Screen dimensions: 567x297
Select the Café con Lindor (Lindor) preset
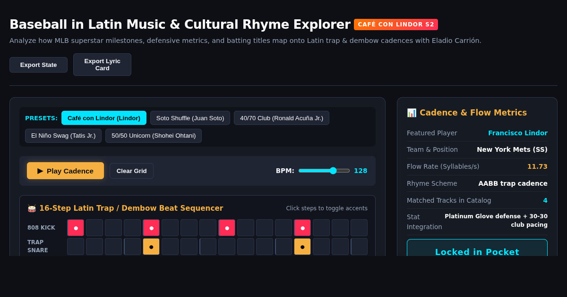point(104,118)
